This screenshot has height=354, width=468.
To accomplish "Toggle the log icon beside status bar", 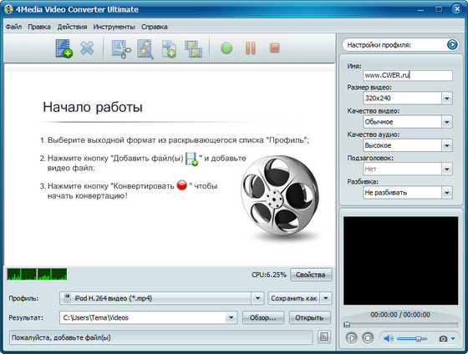I will pos(324,337).
